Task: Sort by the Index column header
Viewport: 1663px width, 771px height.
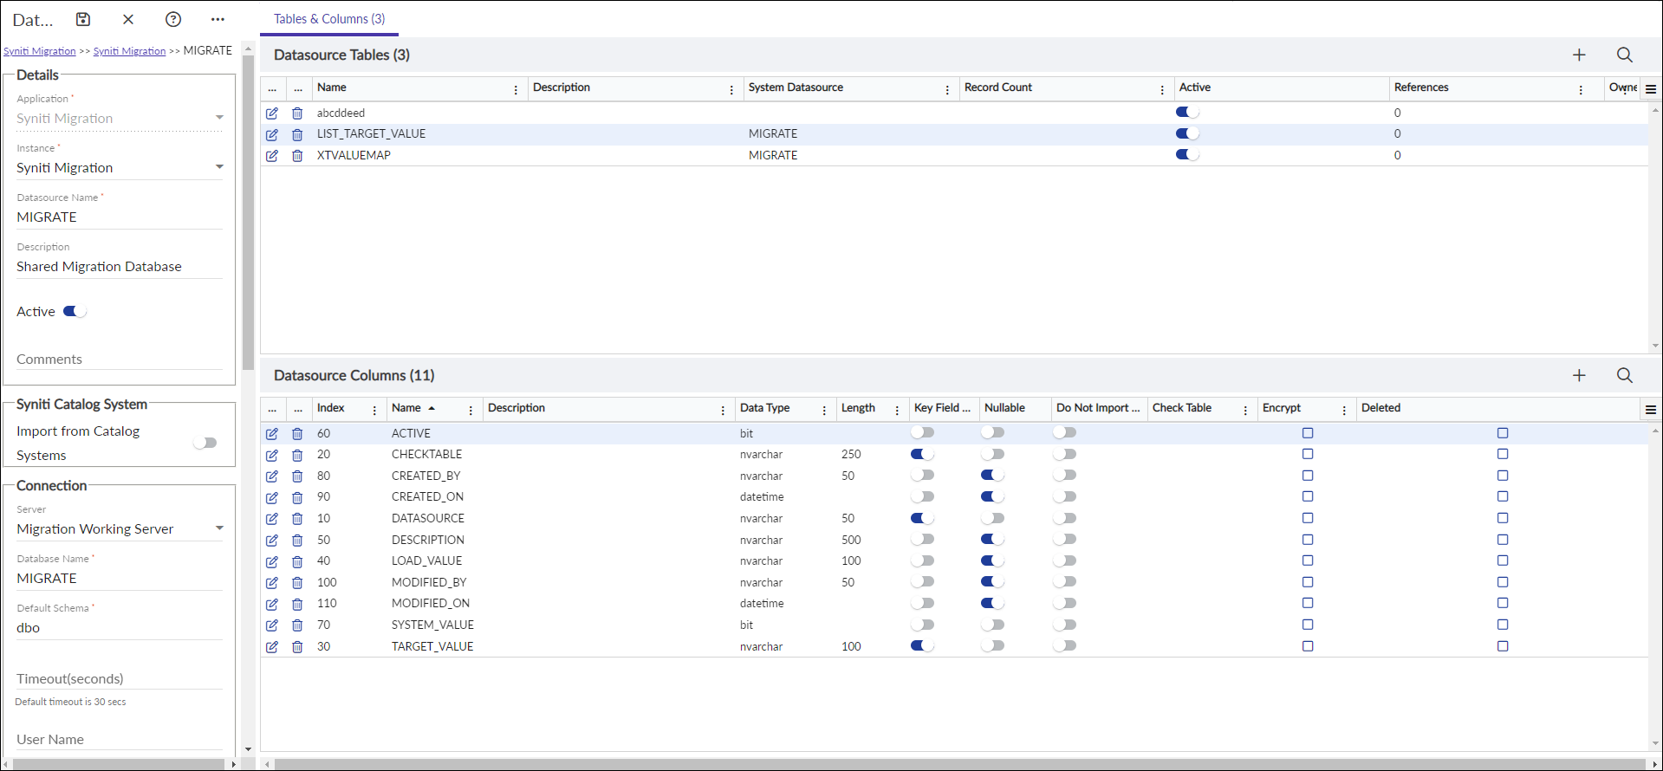Action: click(331, 408)
